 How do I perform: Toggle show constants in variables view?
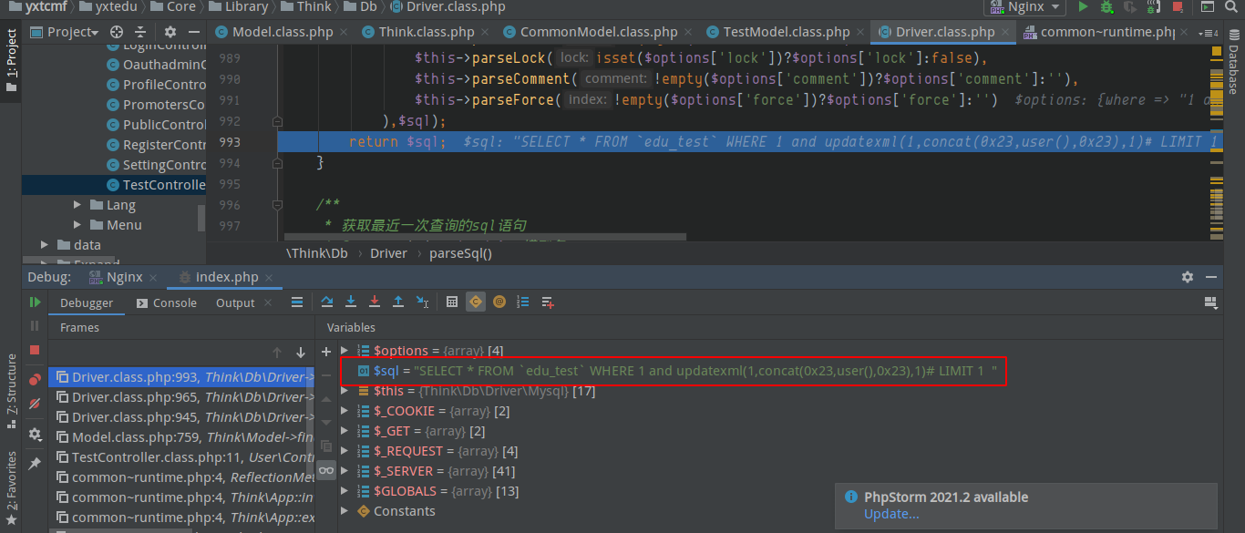pyautogui.click(x=476, y=302)
